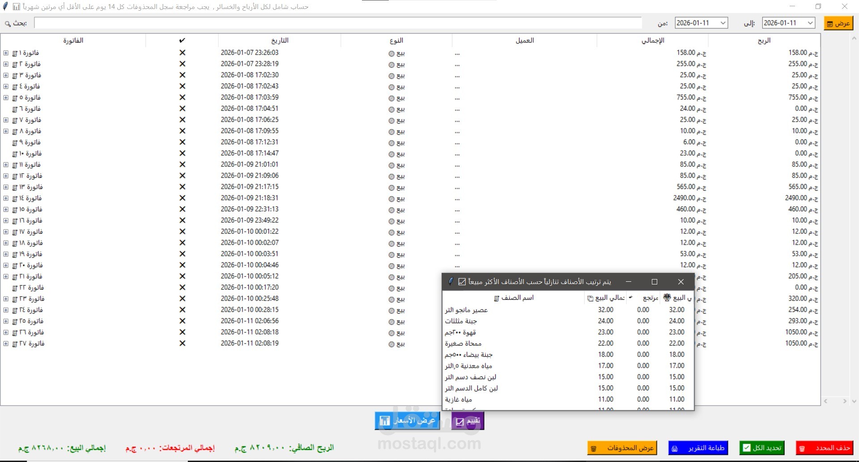Toggle the X selection mark for فاتورة ١٢
This screenshot has width=859, height=462.
(182, 176)
